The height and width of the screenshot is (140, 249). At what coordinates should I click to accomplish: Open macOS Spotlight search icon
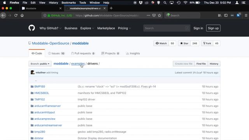click(x=165, y=3)
